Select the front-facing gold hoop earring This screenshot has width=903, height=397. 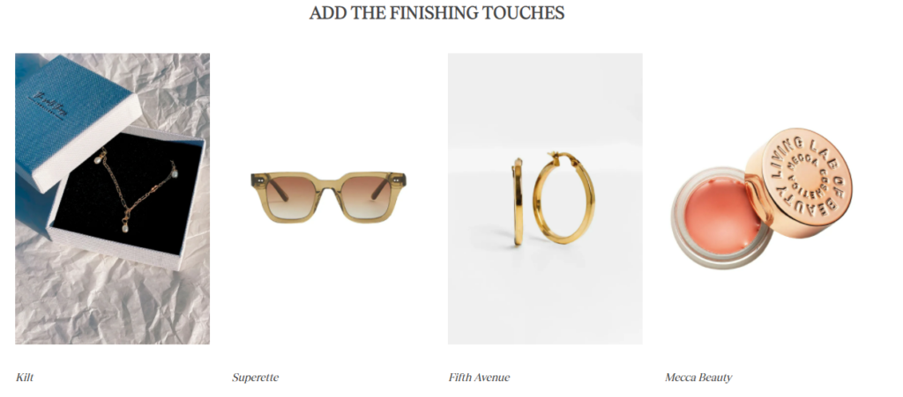tap(563, 198)
